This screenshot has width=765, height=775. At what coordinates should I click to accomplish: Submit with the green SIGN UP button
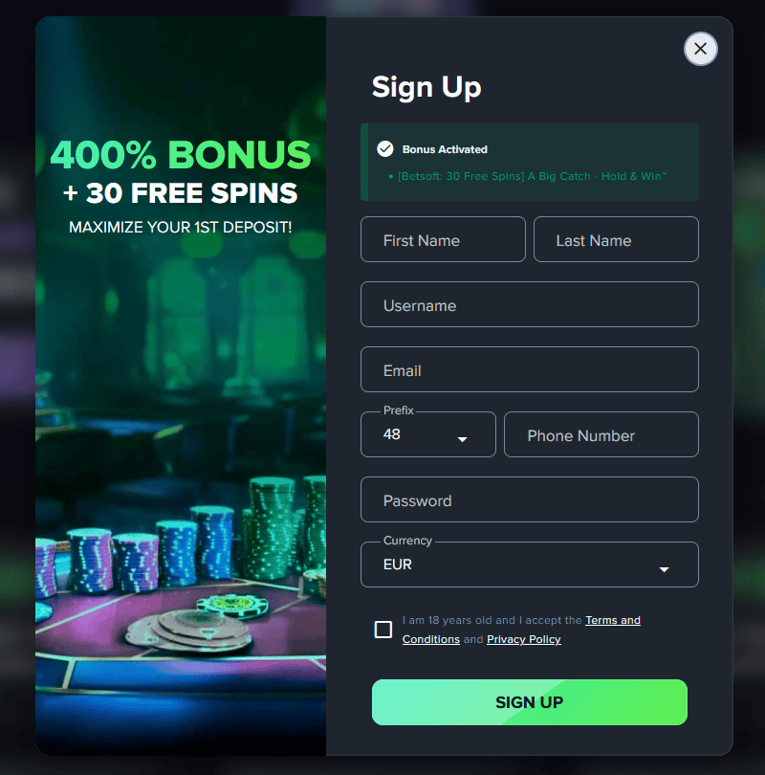pos(530,702)
